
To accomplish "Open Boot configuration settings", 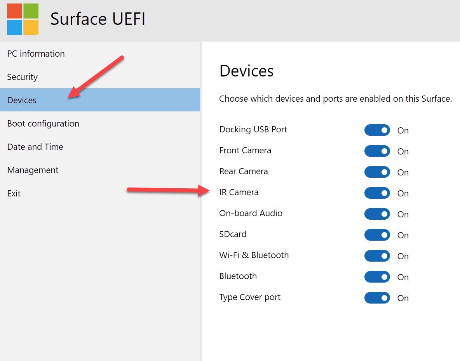I will pos(43,123).
